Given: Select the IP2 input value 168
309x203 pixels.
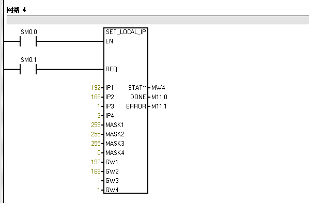Looking at the screenshot, I should tap(96, 97).
